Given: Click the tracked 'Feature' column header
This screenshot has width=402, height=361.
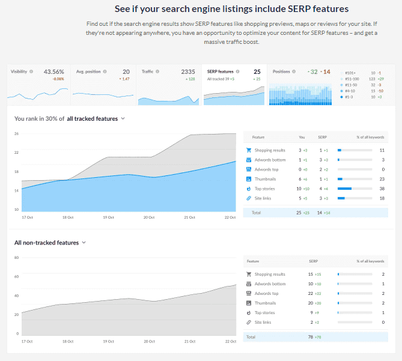Looking at the screenshot, I should [x=258, y=138].
